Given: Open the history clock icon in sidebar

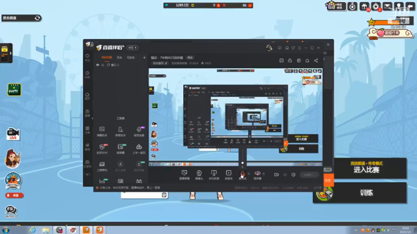Looking at the screenshot, I should 87,73.
